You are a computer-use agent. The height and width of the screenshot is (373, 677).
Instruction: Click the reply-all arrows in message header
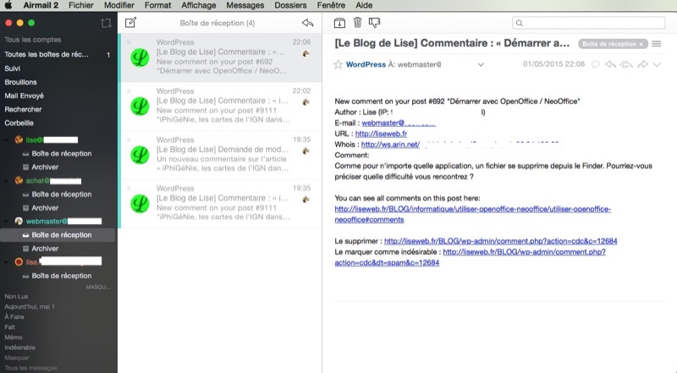(x=627, y=64)
